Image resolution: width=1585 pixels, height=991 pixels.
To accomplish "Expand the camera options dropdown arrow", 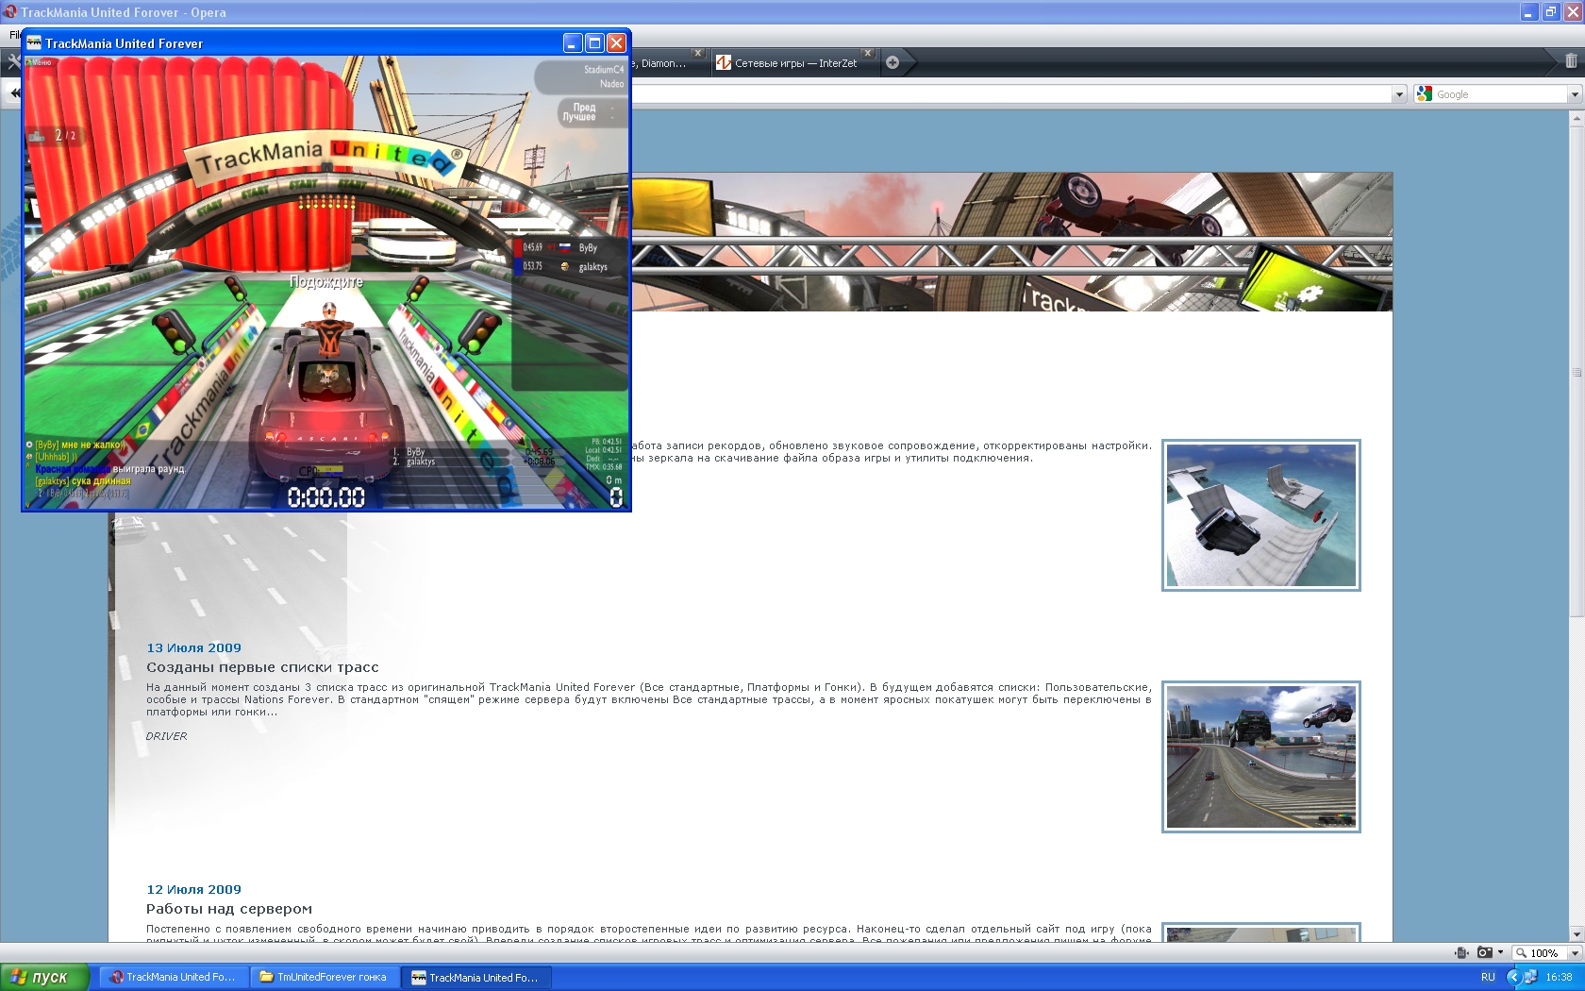I will click(1500, 952).
